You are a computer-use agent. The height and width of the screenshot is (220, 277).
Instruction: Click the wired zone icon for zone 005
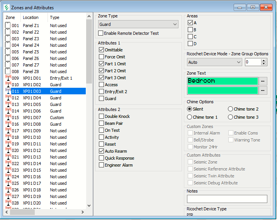[8, 52]
